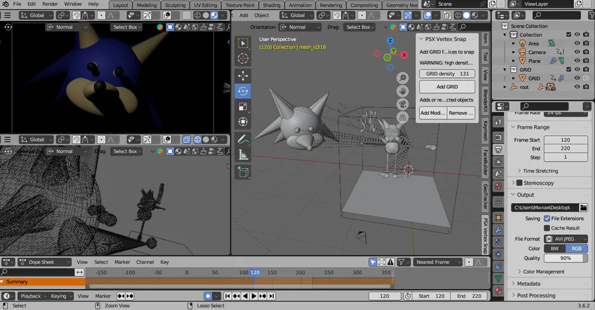The image size is (595, 310).
Task: Toggle File Extensions checkbox
Action: 547,218
